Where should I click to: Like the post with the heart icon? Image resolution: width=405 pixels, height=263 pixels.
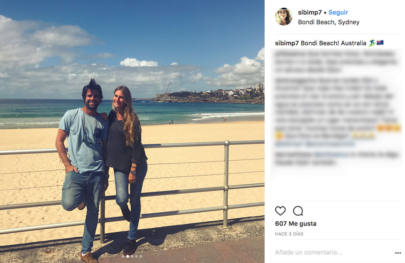pos(280,211)
